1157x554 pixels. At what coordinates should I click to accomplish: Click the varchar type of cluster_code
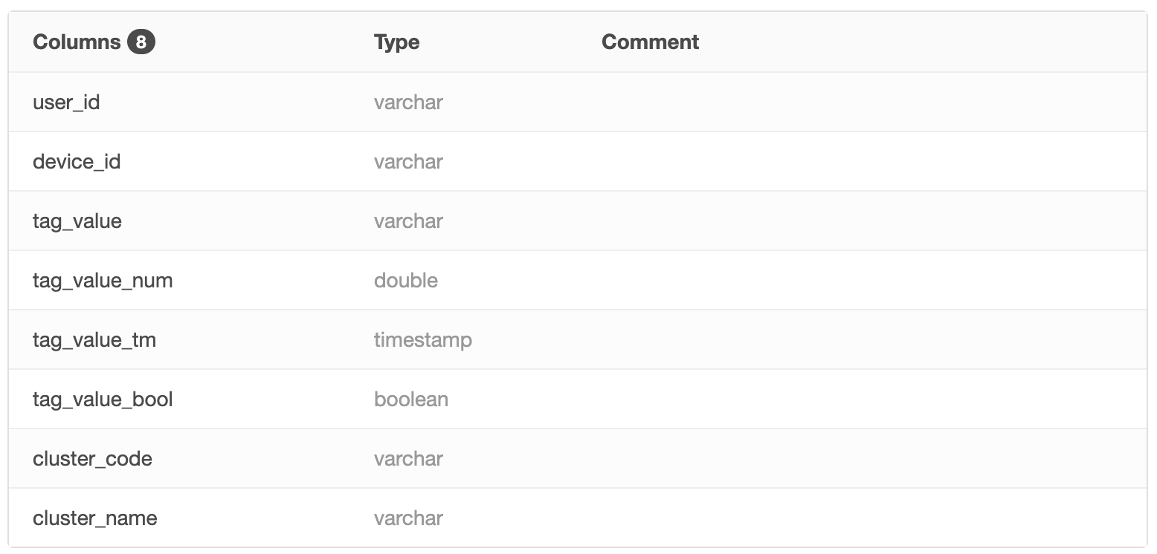[408, 459]
